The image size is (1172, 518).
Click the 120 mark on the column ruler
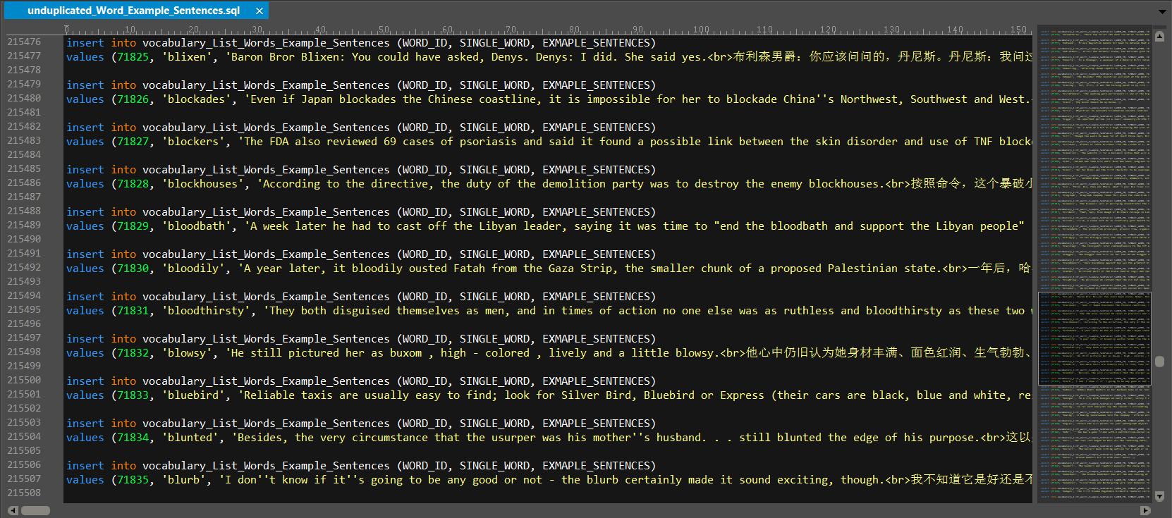click(828, 30)
